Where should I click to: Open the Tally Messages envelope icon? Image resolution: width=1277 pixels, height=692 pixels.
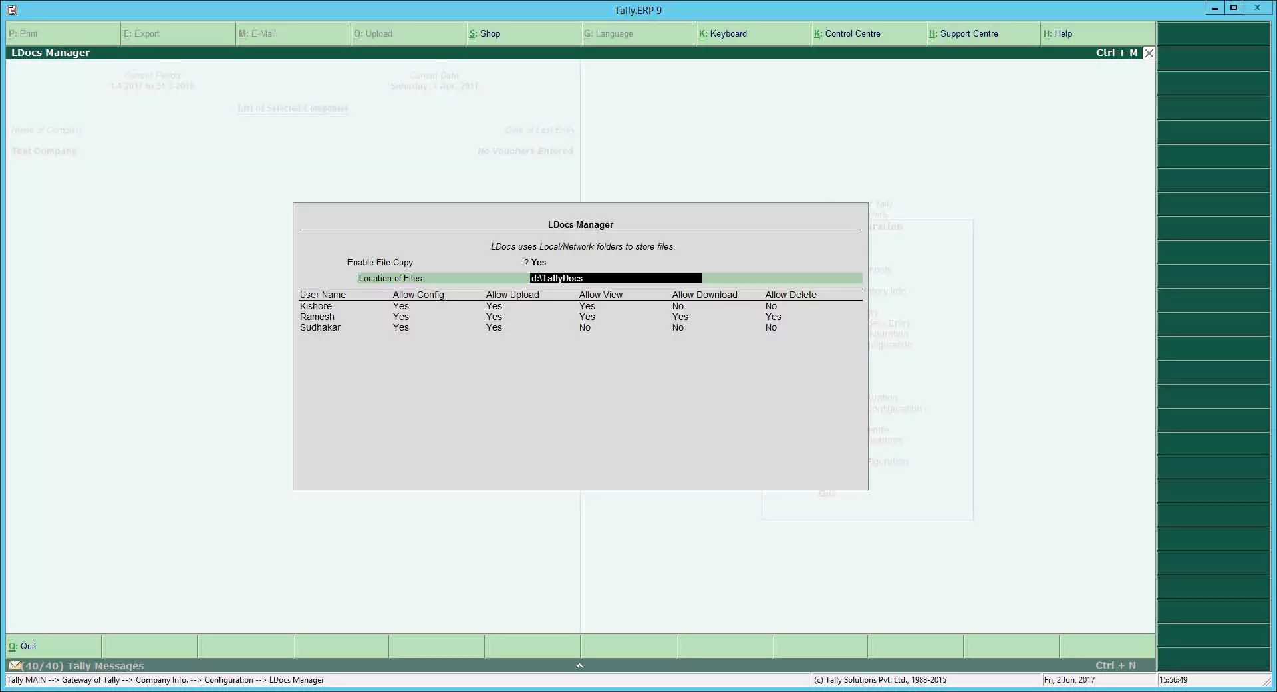(14, 665)
